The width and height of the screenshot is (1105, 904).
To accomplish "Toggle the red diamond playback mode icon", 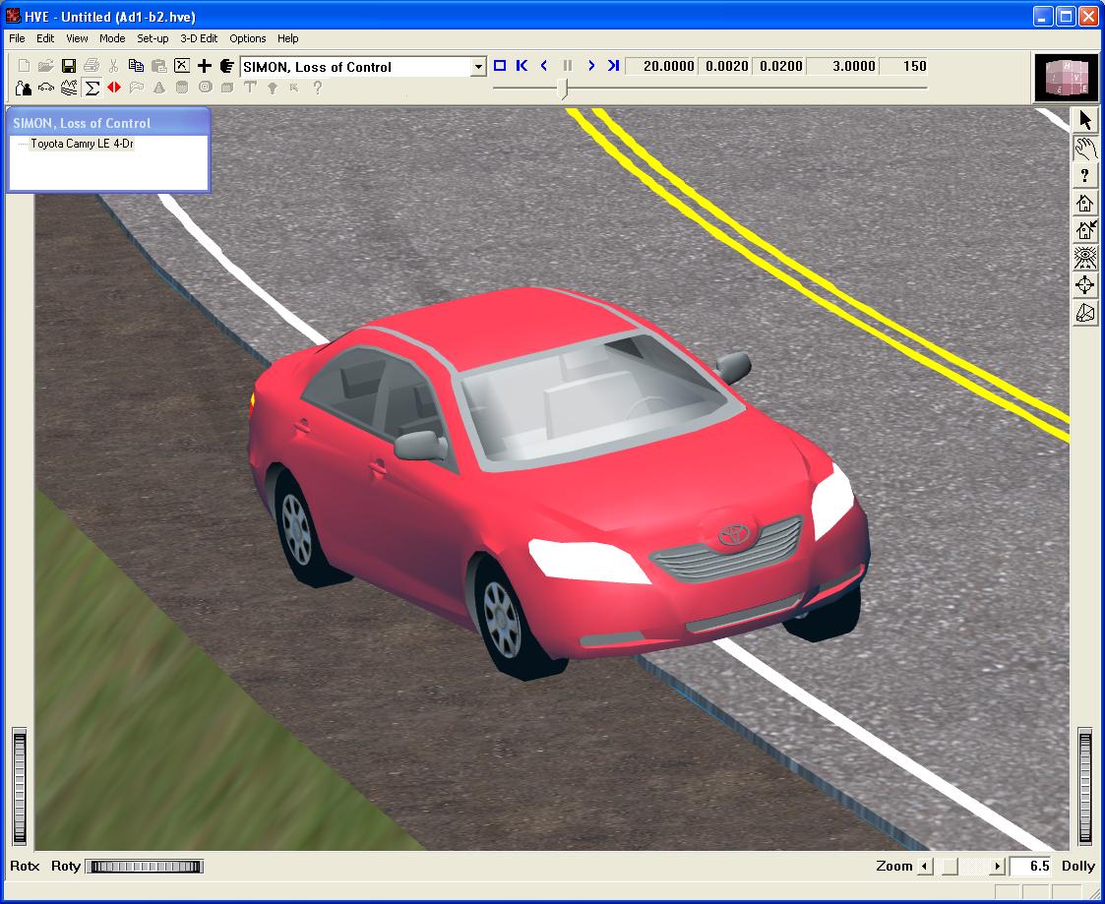I will (x=114, y=88).
